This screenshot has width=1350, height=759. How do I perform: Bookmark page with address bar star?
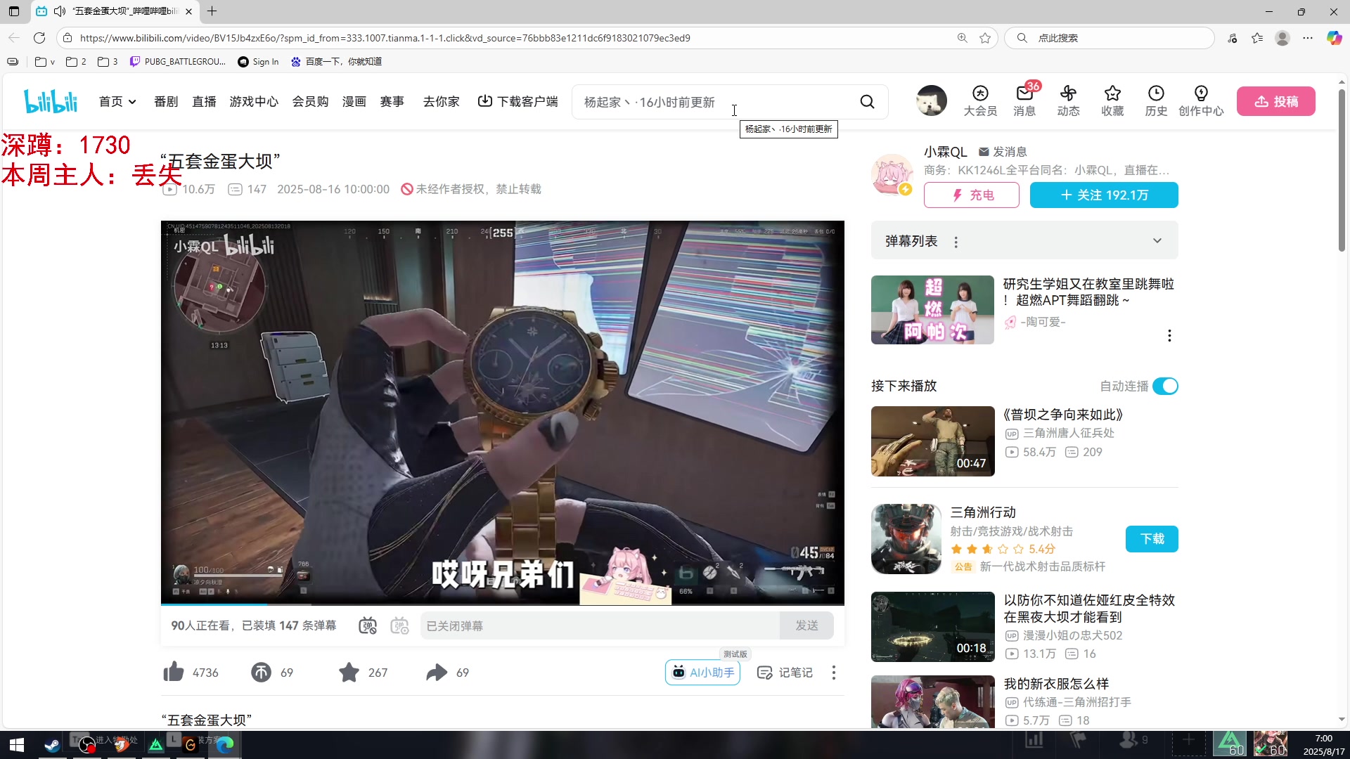click(x=985, y=38)
